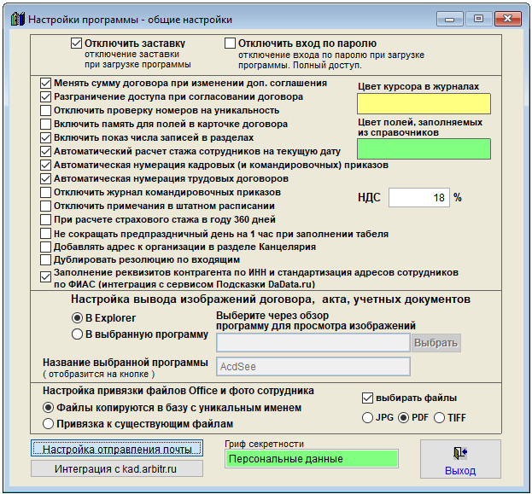Click the exit door icon on Выход
Image resolution: width=532 pixels, height=494 pixels.
[x=460, y=453]
